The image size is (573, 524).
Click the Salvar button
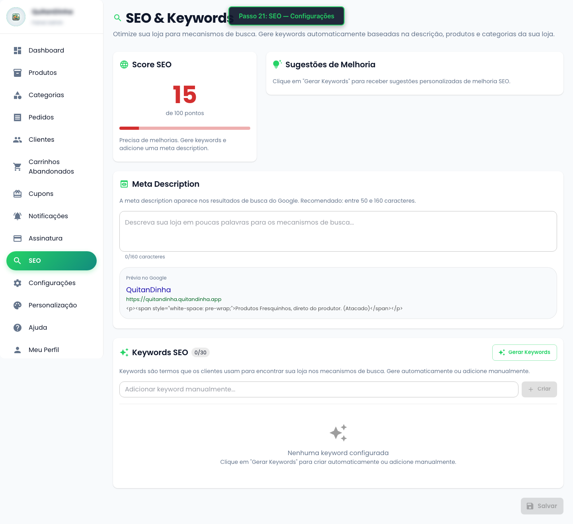(542, 506)
